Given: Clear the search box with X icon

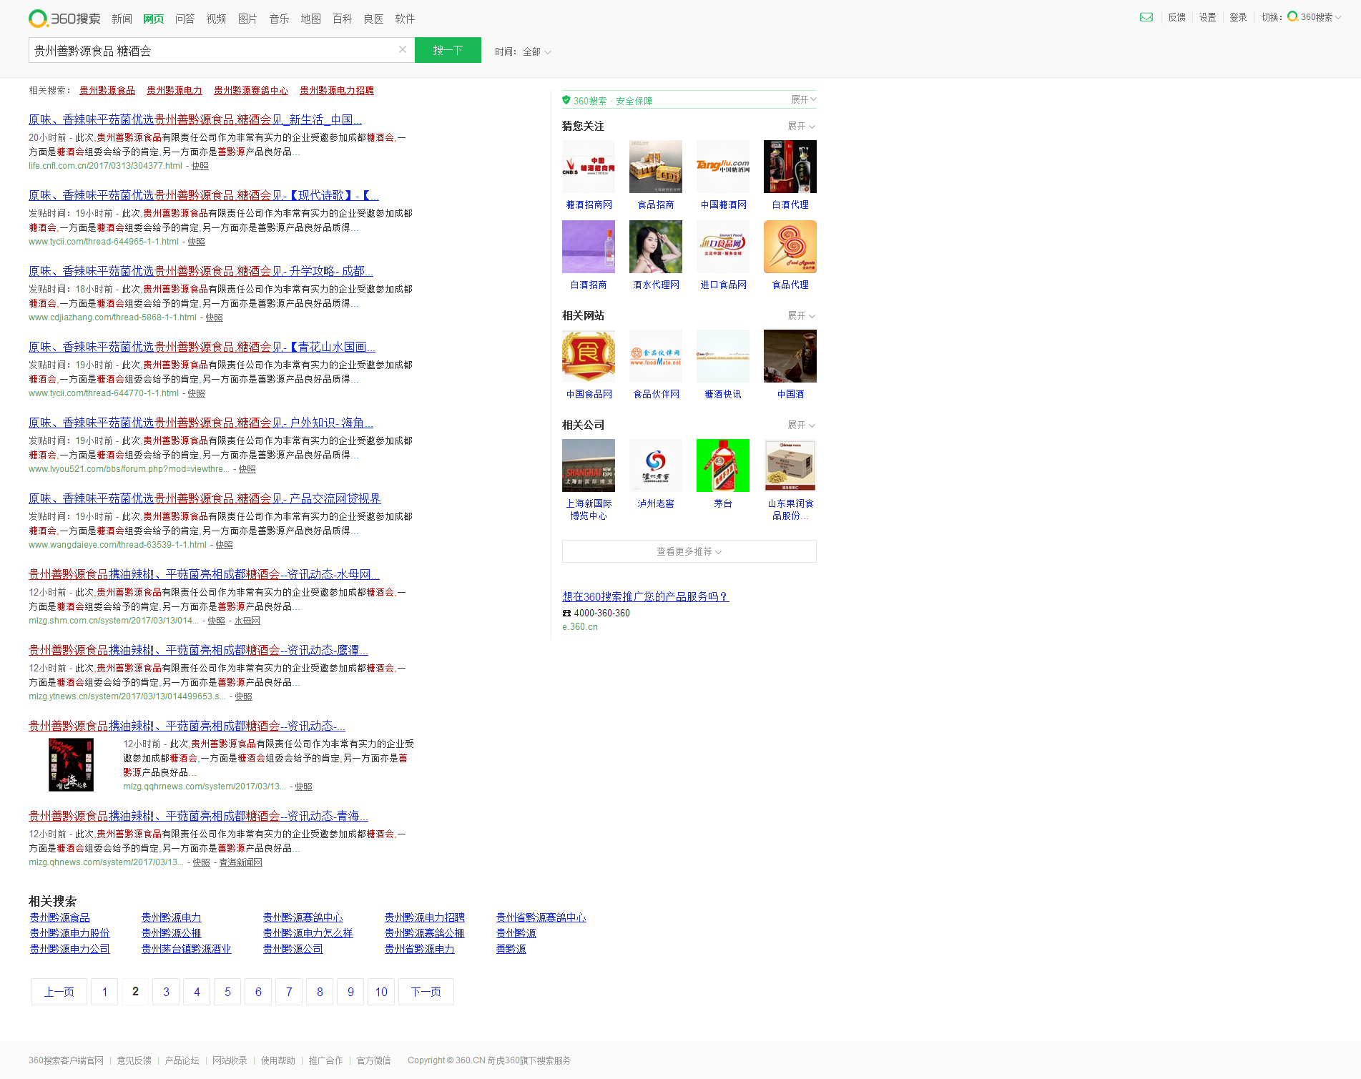Looking at the screenshot, I should tap(403, 49).
